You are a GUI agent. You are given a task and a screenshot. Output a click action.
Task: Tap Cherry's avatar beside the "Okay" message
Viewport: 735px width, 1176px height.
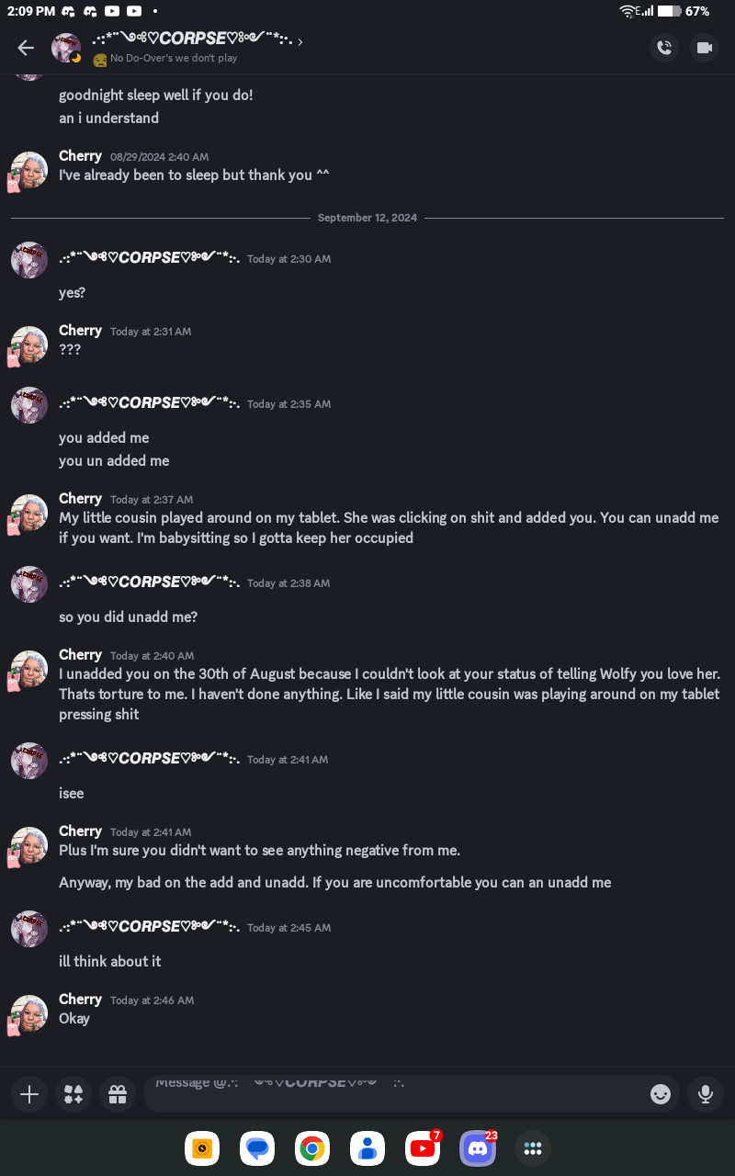(29, 1013)
